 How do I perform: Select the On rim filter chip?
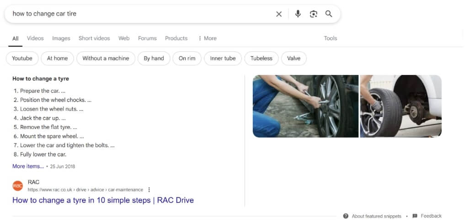(x=187, y=59)
